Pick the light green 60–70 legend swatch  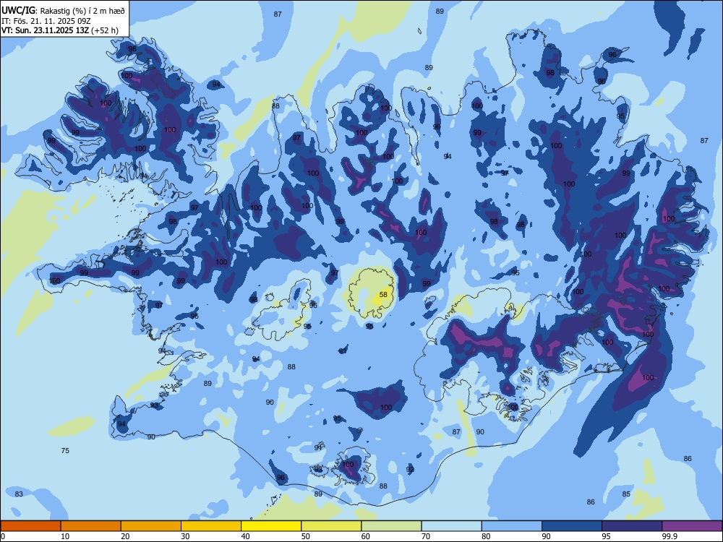(x=391, y=526)
